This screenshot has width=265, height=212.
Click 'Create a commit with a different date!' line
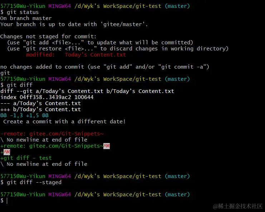point(65,122)
